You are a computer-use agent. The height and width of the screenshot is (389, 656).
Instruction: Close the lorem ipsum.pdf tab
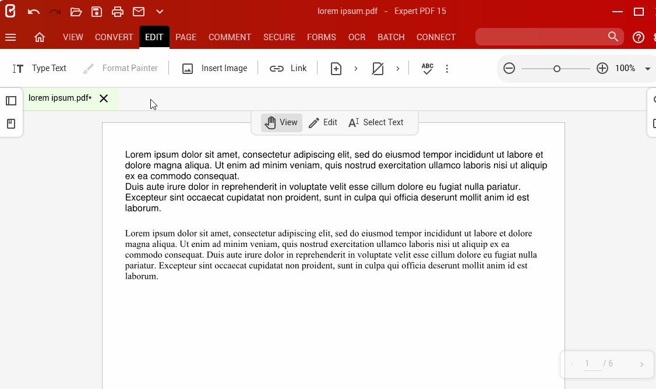[x=104, y=98]
